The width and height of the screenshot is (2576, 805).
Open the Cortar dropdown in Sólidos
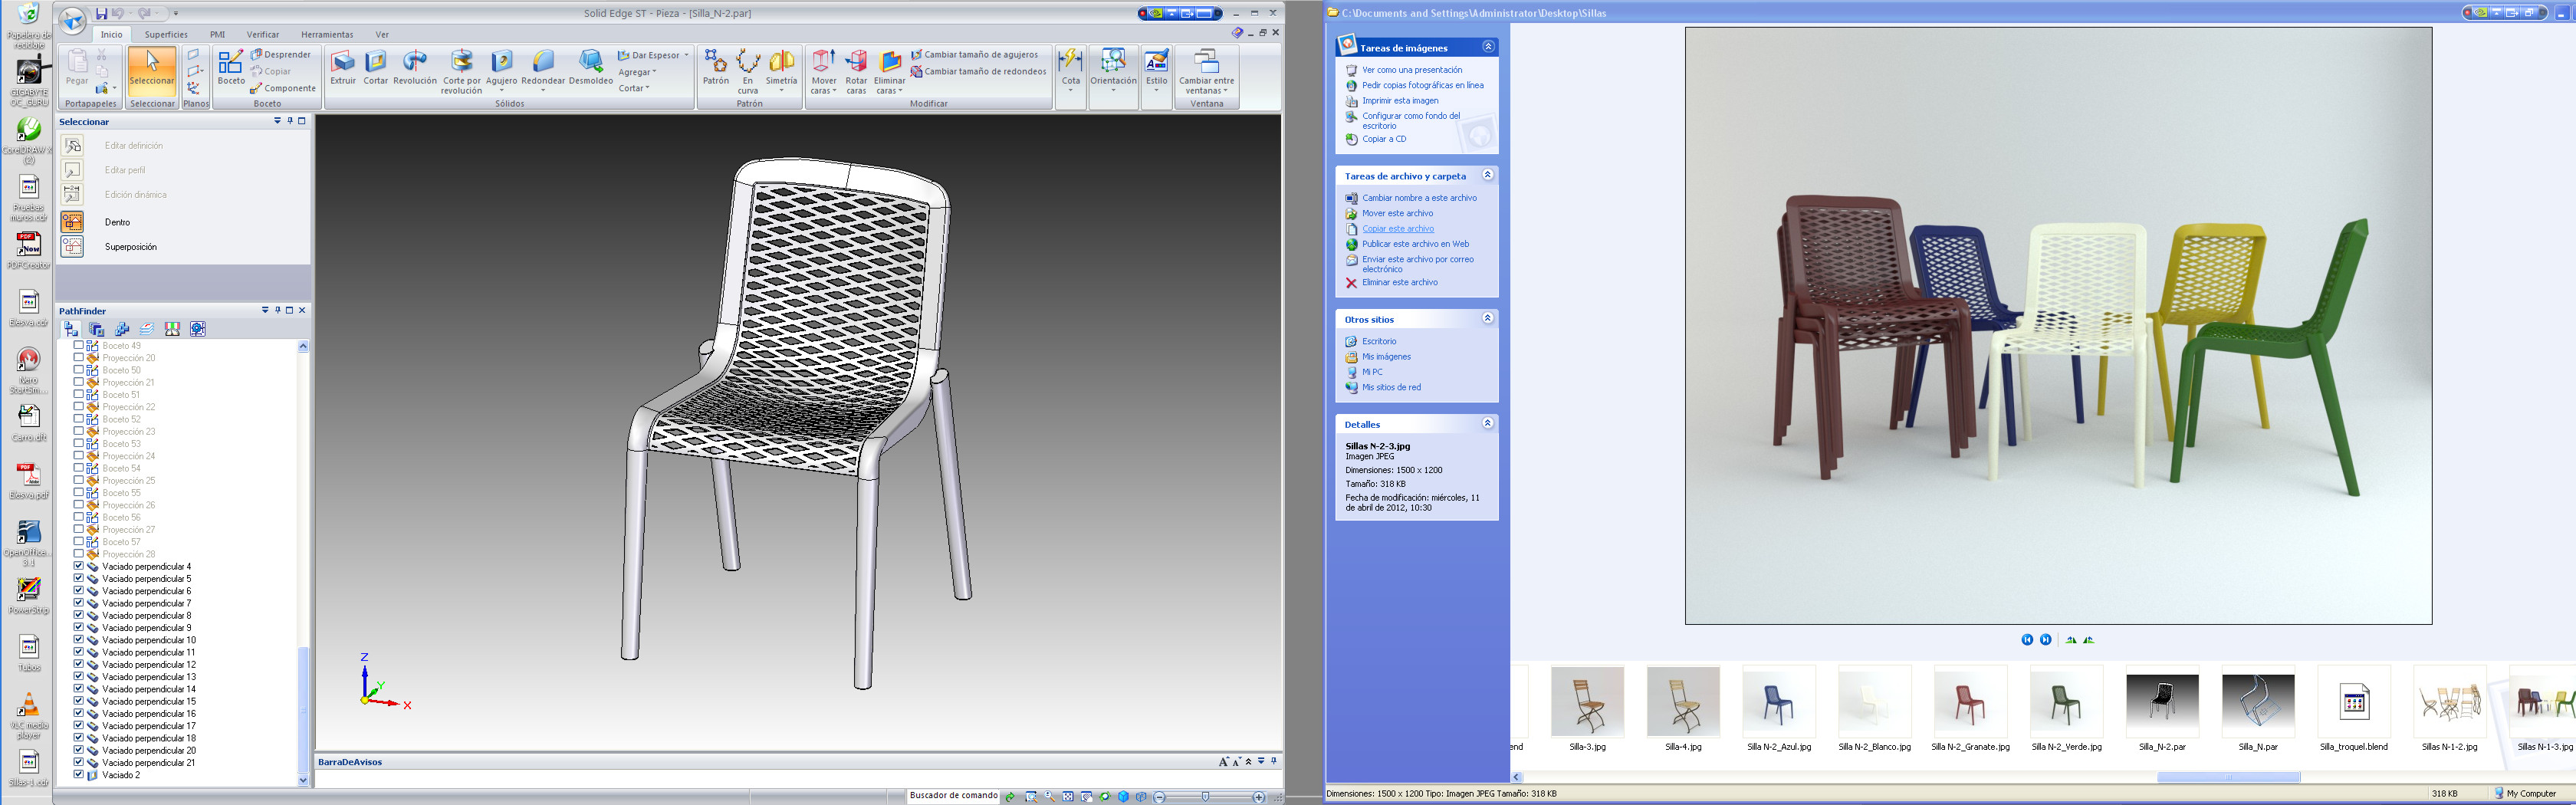634,88
